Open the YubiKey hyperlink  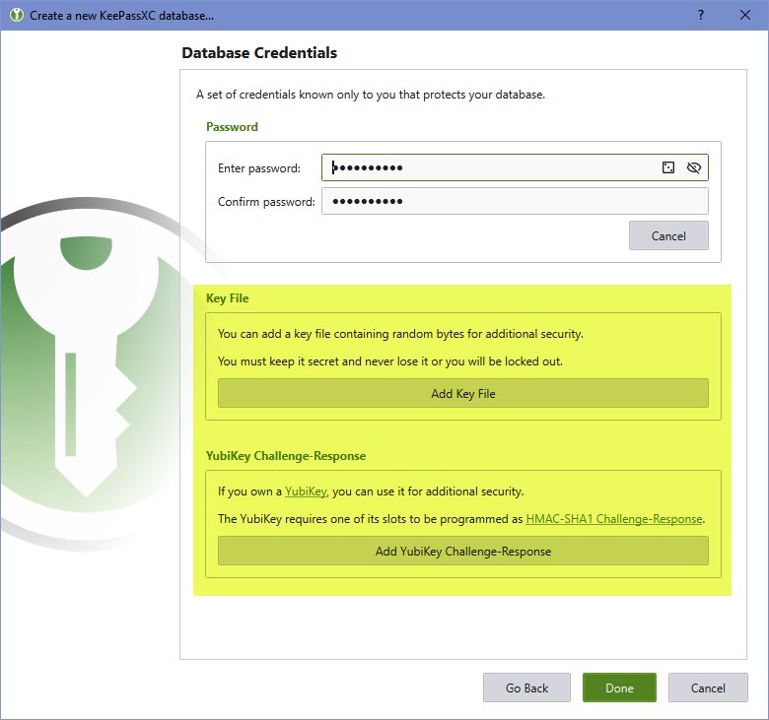306,491
